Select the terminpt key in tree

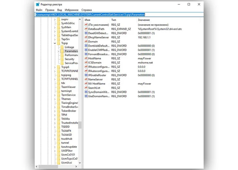click(66, 91)
